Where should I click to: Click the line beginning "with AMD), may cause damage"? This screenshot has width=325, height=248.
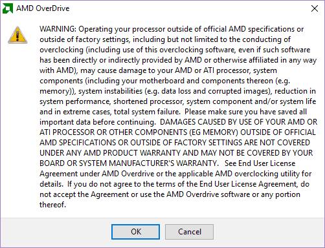pyautogui.click(x=158, y=70)
